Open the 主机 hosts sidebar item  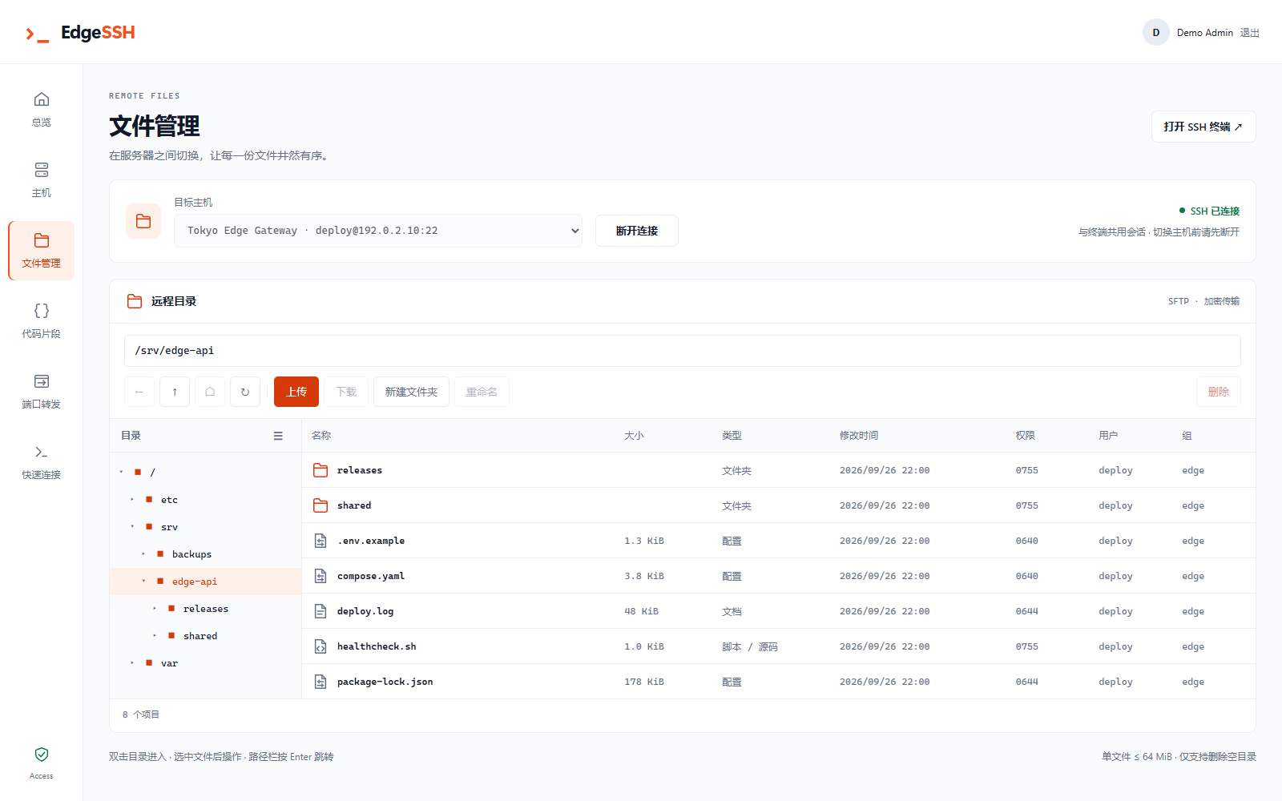pos(41,180)
